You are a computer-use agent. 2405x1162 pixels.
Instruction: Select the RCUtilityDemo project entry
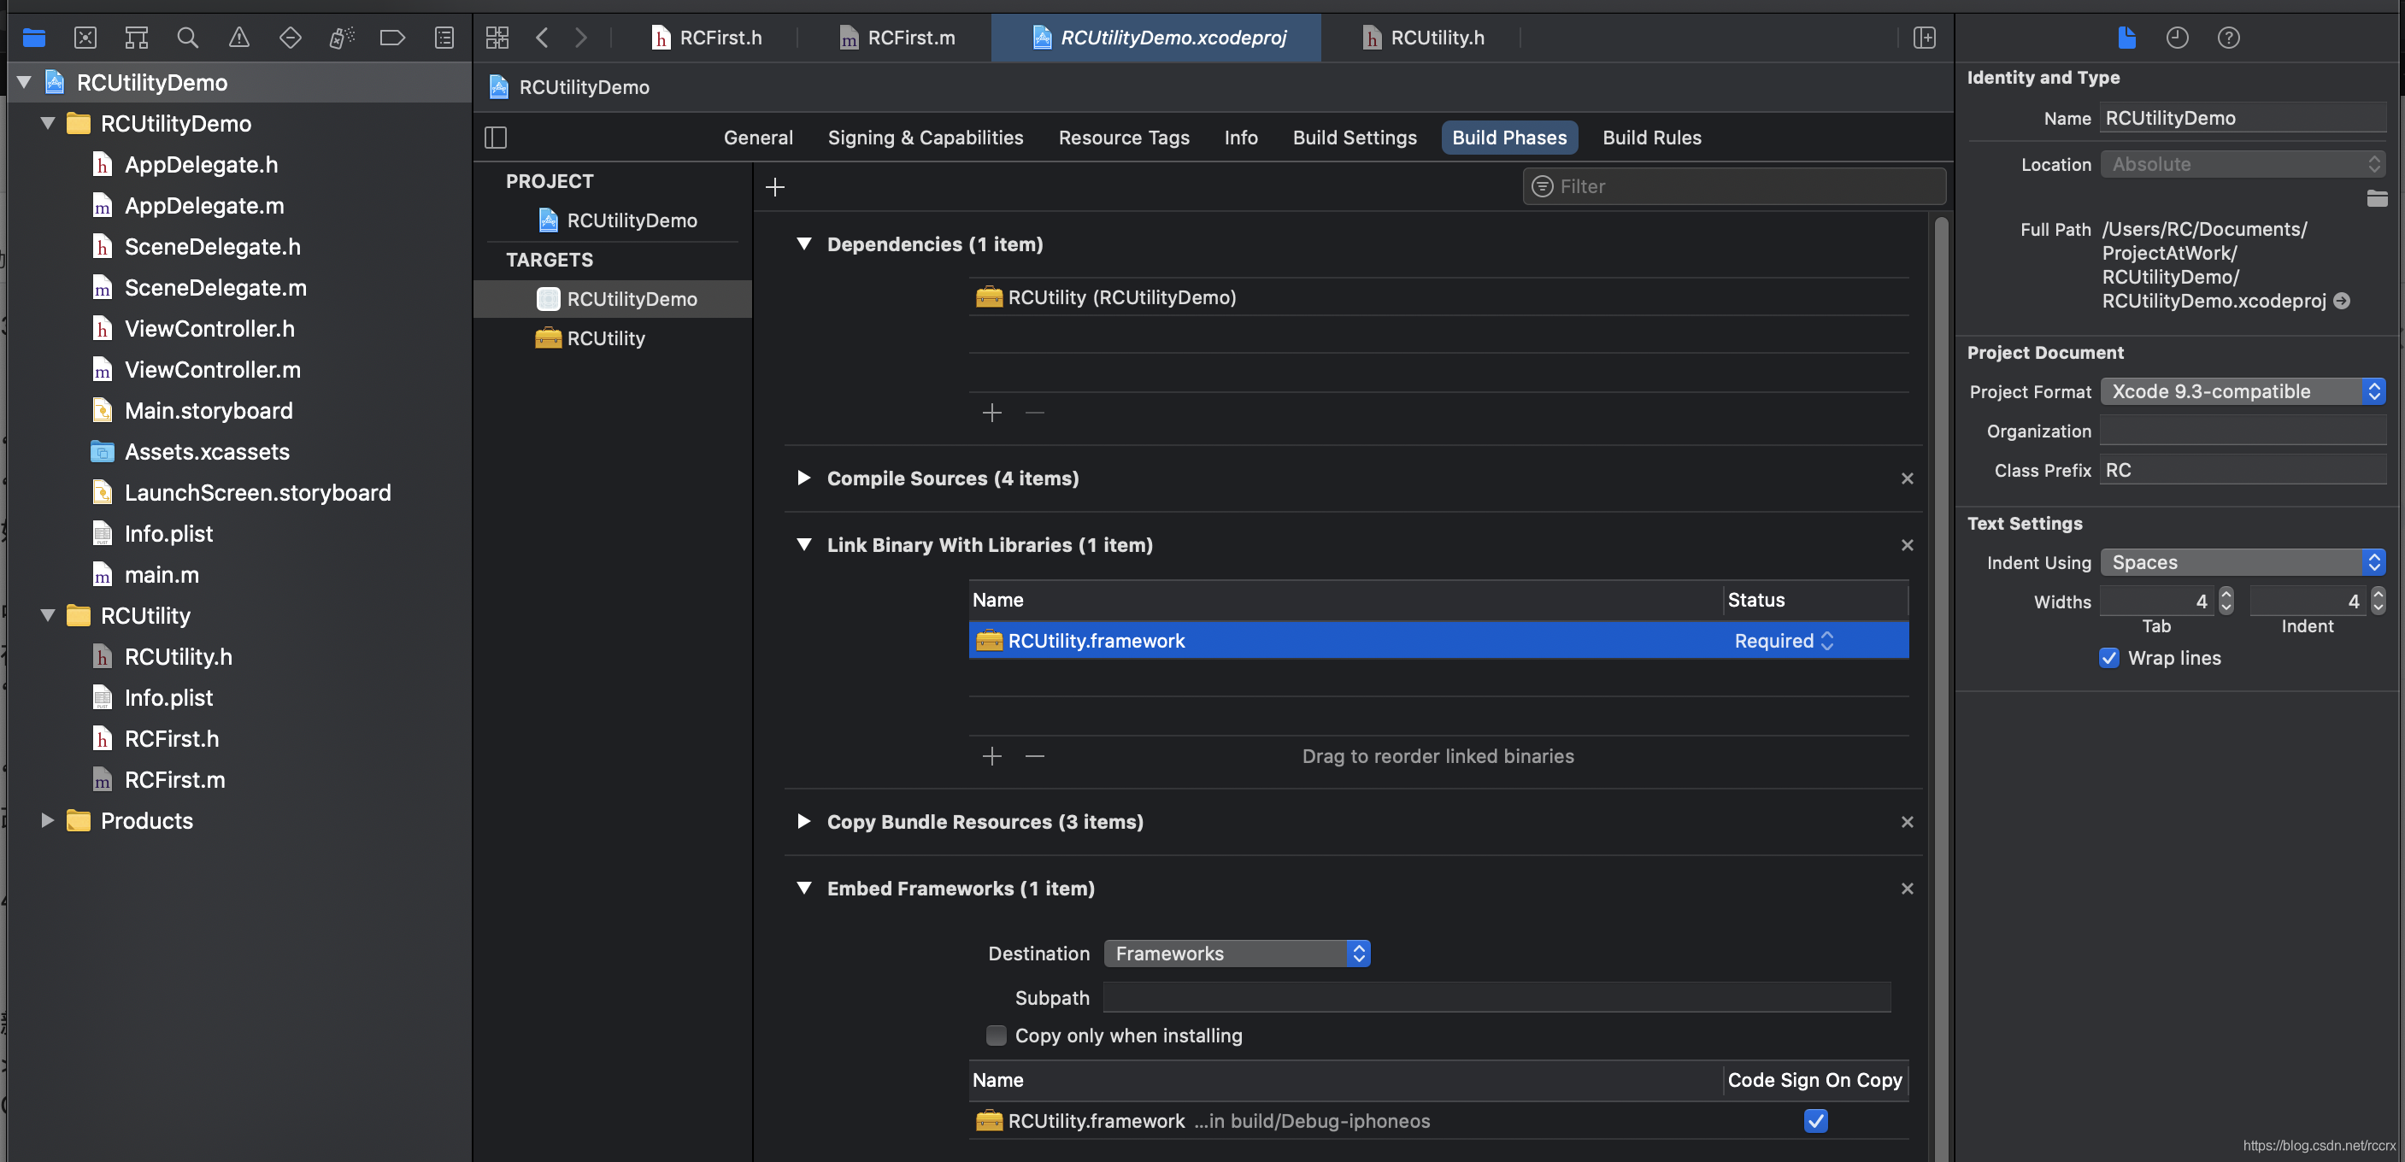(x=613, y=220)
